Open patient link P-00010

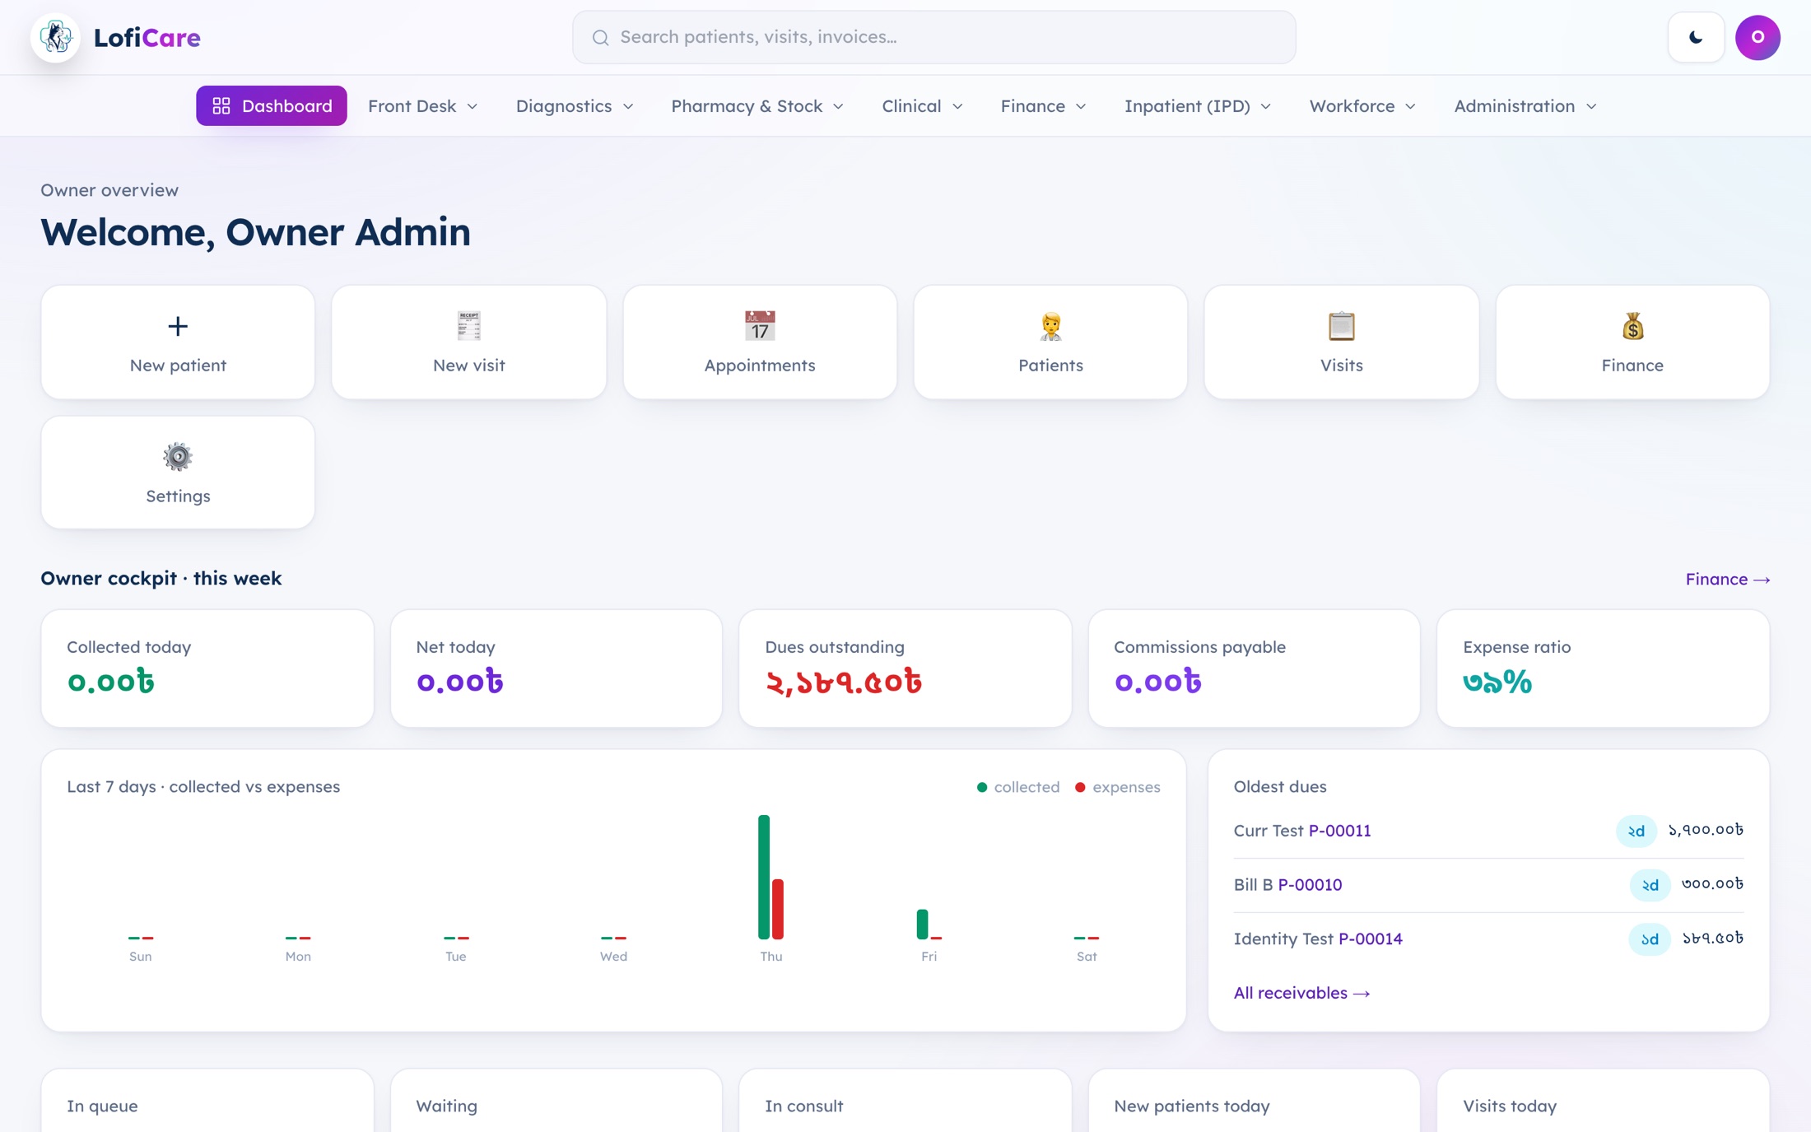1310,884
